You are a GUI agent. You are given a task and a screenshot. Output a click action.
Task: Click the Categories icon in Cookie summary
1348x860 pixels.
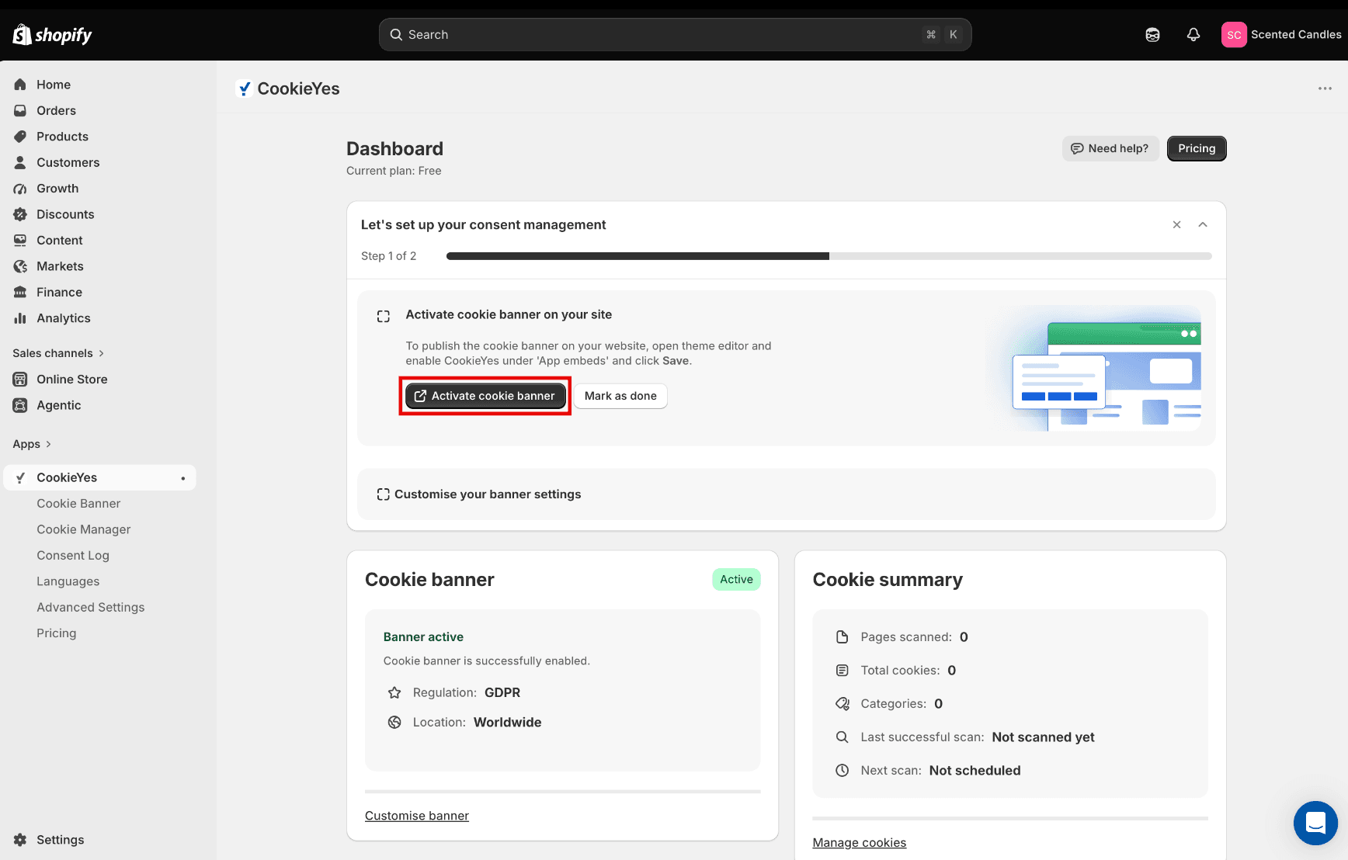coord(842,704)
